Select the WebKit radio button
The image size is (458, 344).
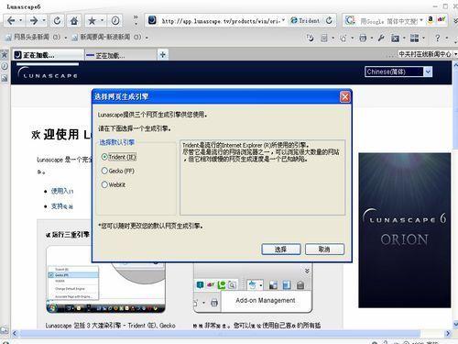point(104,184)
